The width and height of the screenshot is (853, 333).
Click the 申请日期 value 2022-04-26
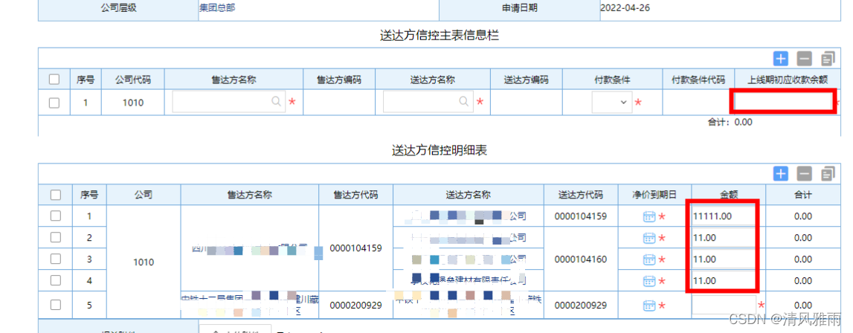coord(625,8)
